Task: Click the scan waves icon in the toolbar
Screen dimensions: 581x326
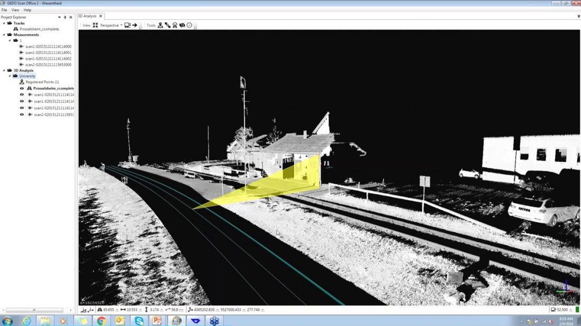Action: 181,25
